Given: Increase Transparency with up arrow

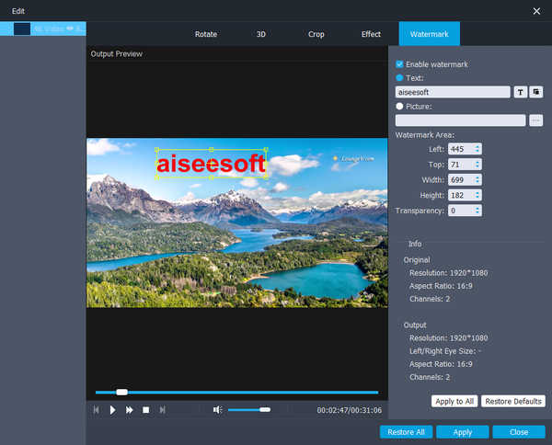Looking at the screenshot, I should (x=477, y=209).
